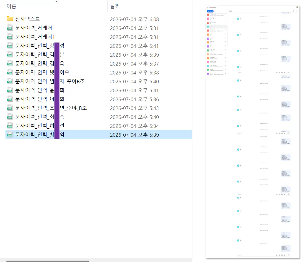Click PNG icon of file ending 옥
Screen dimensions: 302x262
pos(10,63)
